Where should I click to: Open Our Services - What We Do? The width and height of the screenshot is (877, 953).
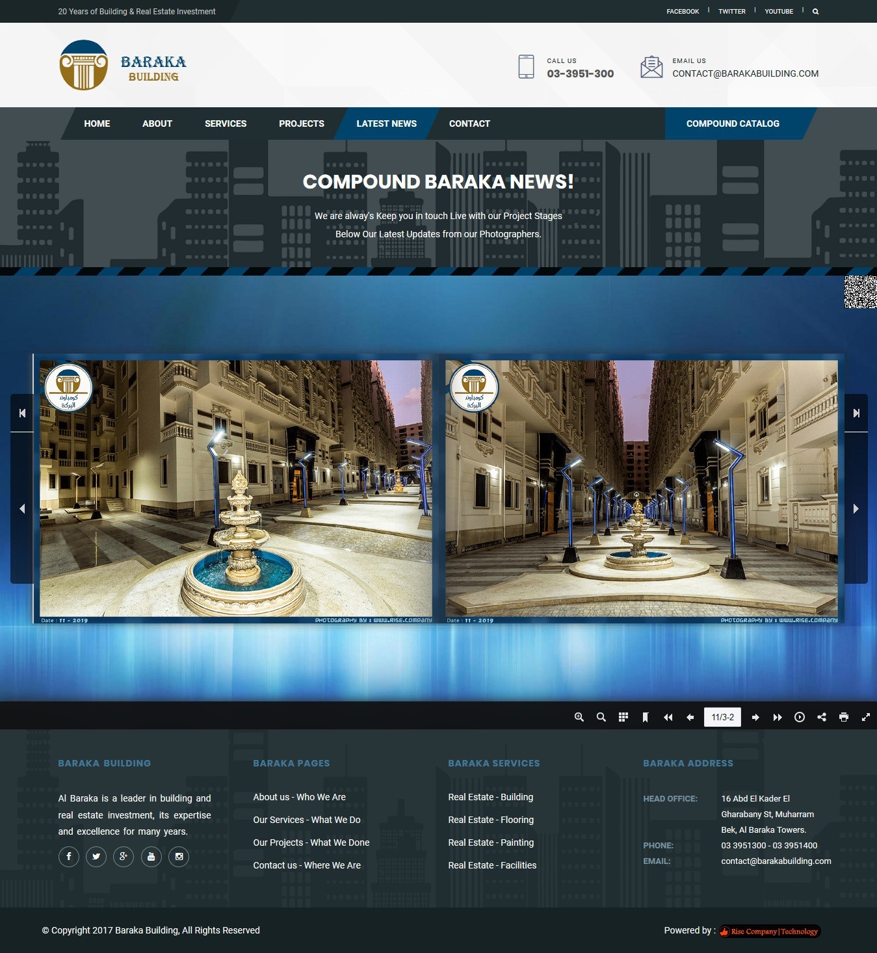(307, 820)
